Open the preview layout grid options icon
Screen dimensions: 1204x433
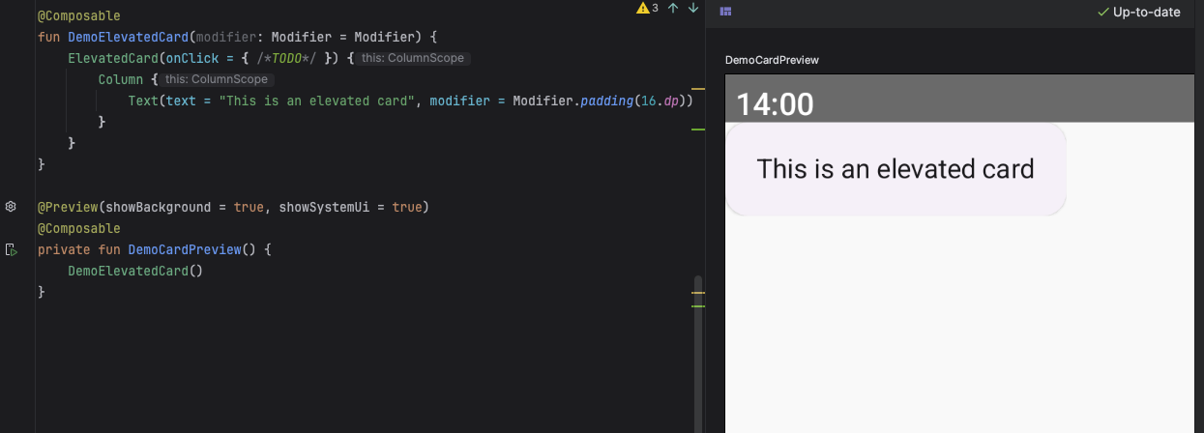pyautogui.click(x=725, y=12)
